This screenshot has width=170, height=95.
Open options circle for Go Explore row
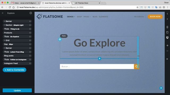coord(30,37)
